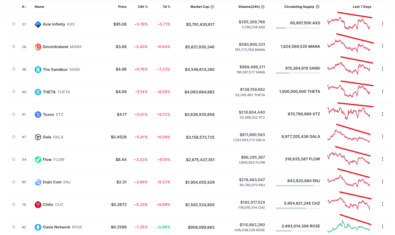395x235 pixels.
Task: Star Decentraland to add to watchlist
Action: (x=14, y=47)
